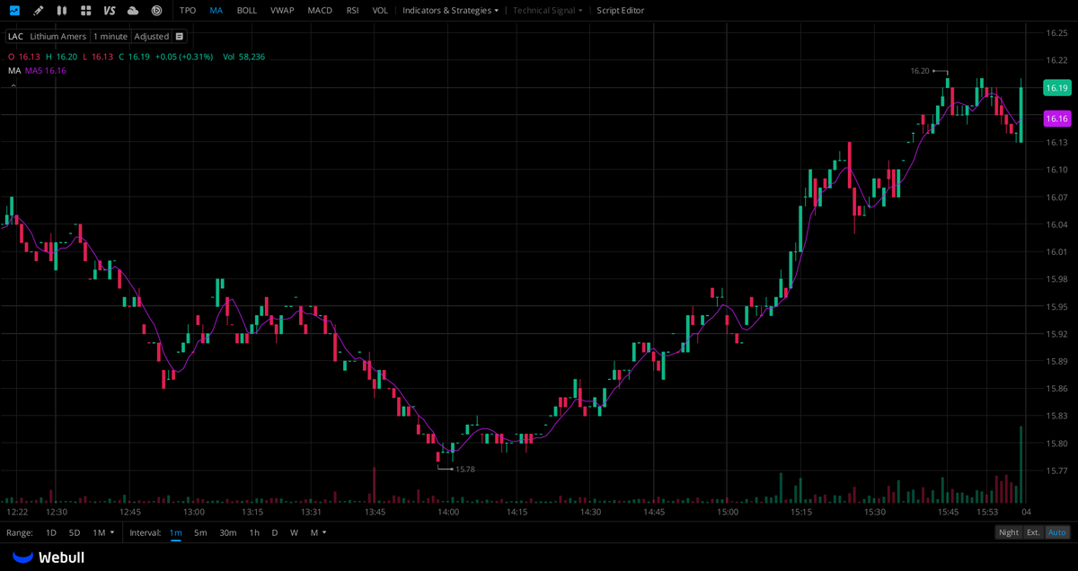Open Indicators & Strategies dropdown
Image resolution: width=1078 pixels, height=571 pixels.
point(451,11)
